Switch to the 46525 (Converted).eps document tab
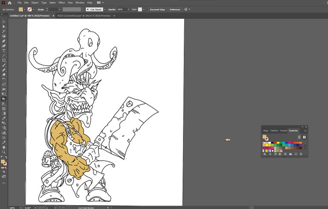The width and height of the screenshot is (328, 209). coord(84,16)
